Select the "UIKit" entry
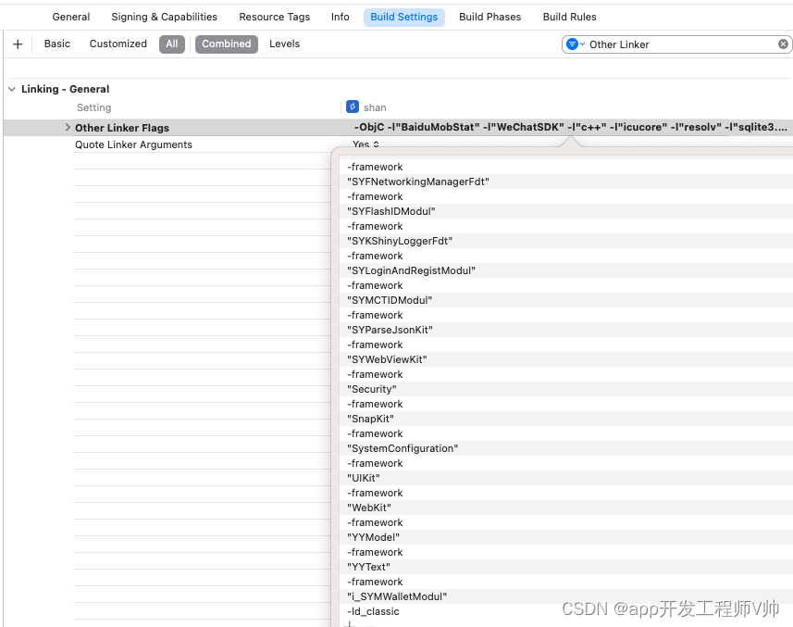The image size is (793, 627). point(363,478)
